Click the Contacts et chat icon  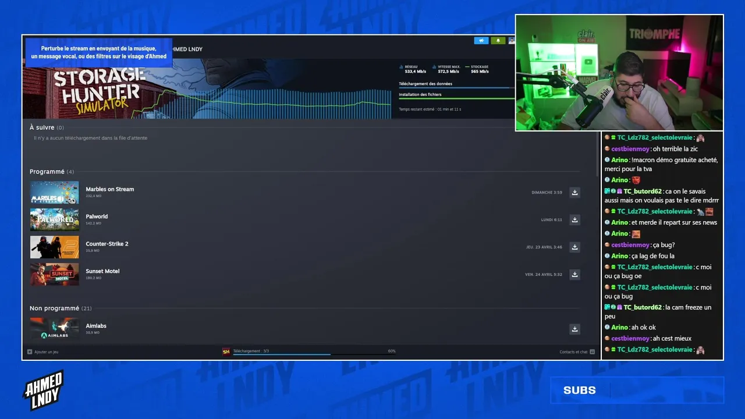click(x=592, y=351)
